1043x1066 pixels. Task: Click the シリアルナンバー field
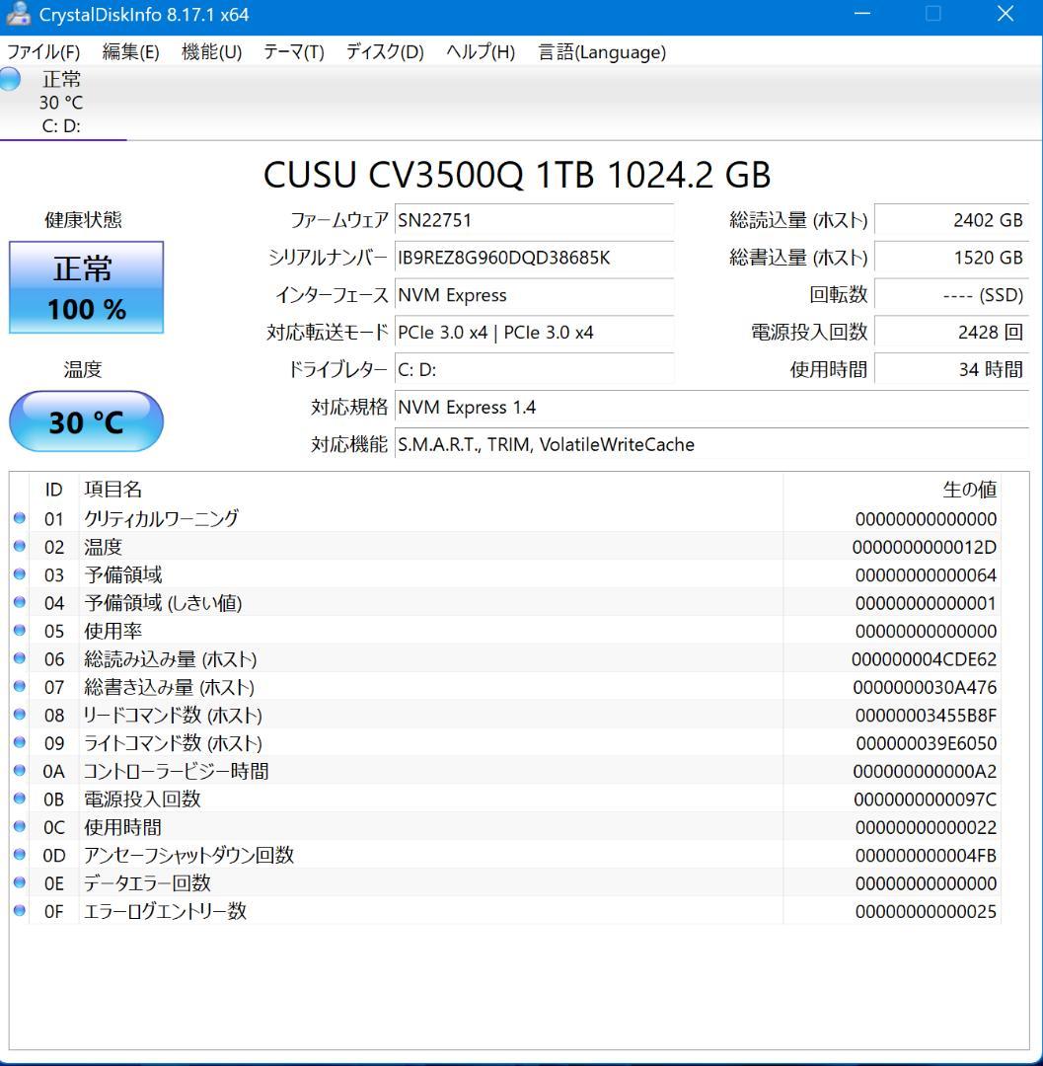click(x=533, y=258)
